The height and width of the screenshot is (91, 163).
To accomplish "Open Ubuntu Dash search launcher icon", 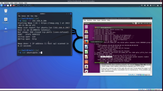I will tap(86, 27).
